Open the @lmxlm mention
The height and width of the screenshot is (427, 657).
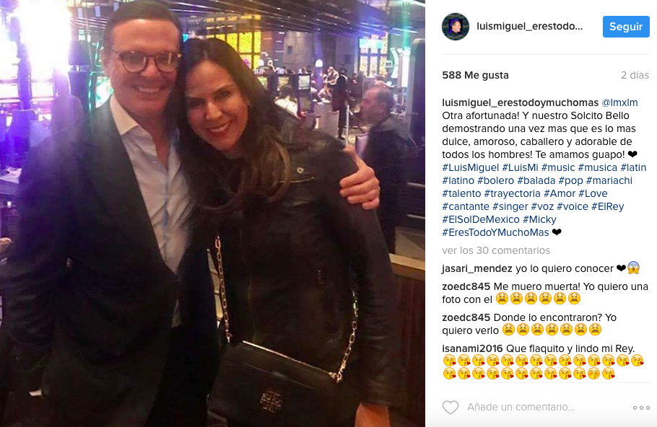point(619,102)
